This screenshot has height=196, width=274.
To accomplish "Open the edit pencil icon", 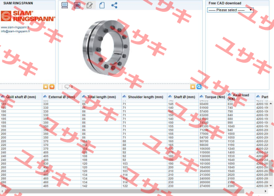I will 89,5.
